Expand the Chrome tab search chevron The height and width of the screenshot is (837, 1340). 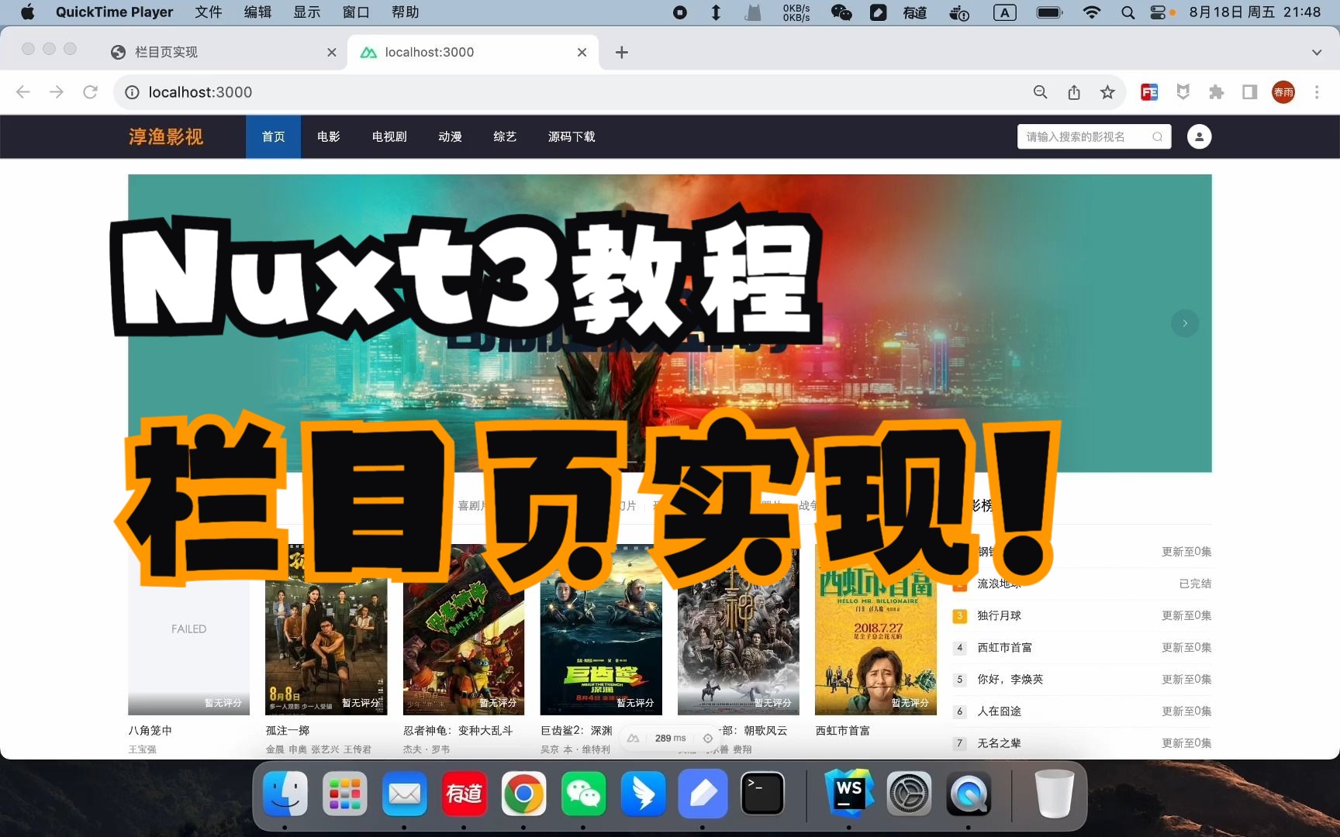click(1317, 52)
